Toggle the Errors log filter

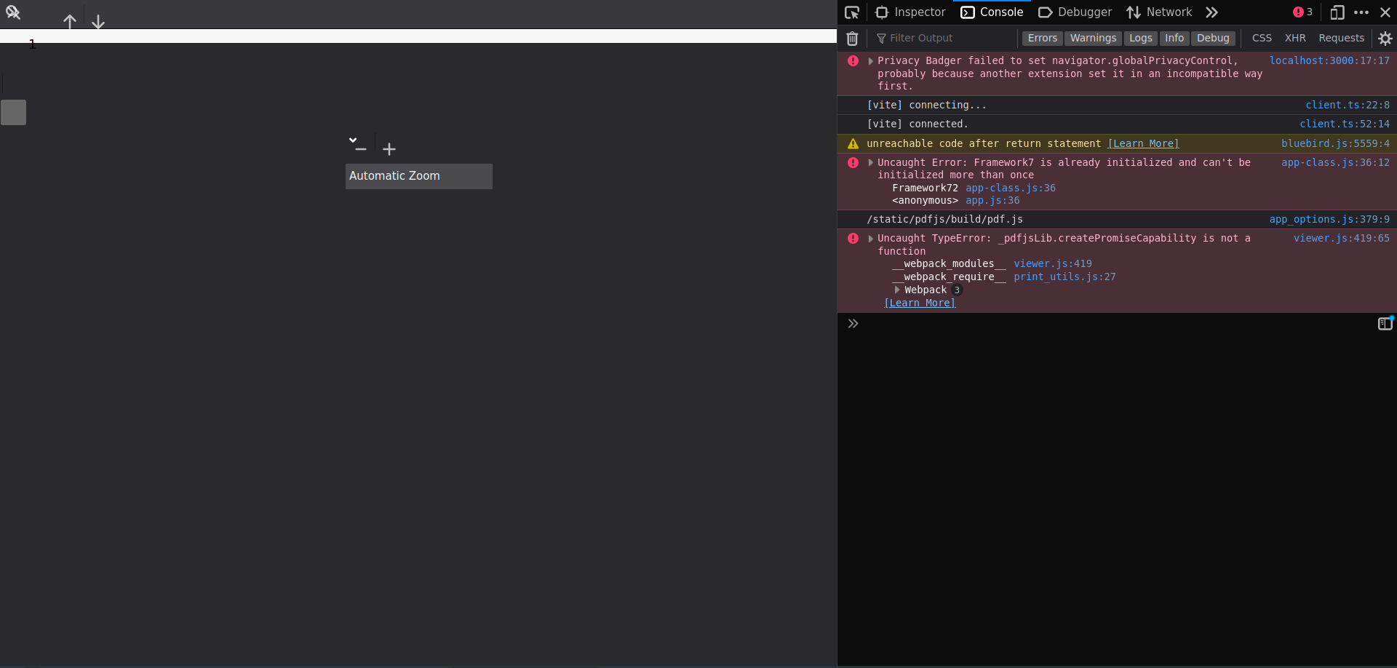[1043, 38]
